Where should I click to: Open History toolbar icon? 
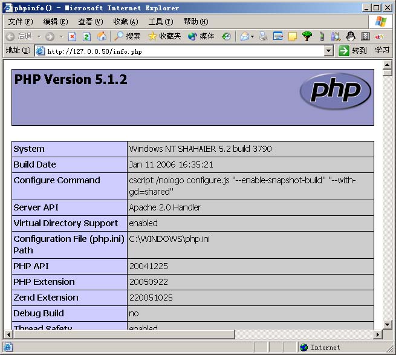pos(226,37)
